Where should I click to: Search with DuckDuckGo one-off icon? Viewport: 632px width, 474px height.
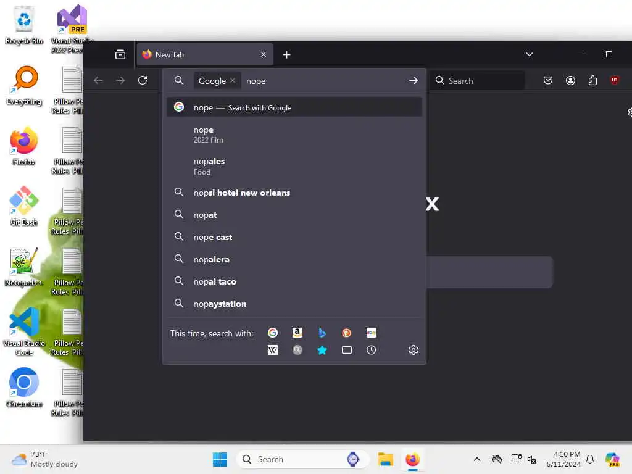[x=347, y=333]
